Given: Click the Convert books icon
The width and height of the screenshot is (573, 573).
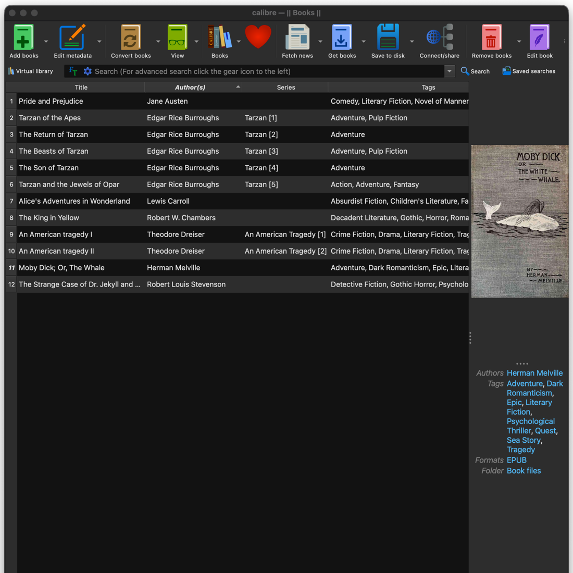Looking at the screenshot, I should [x=130, y=38].
